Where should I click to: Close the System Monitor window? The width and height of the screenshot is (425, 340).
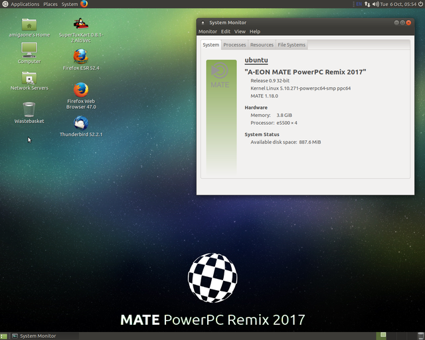point(409,23)
